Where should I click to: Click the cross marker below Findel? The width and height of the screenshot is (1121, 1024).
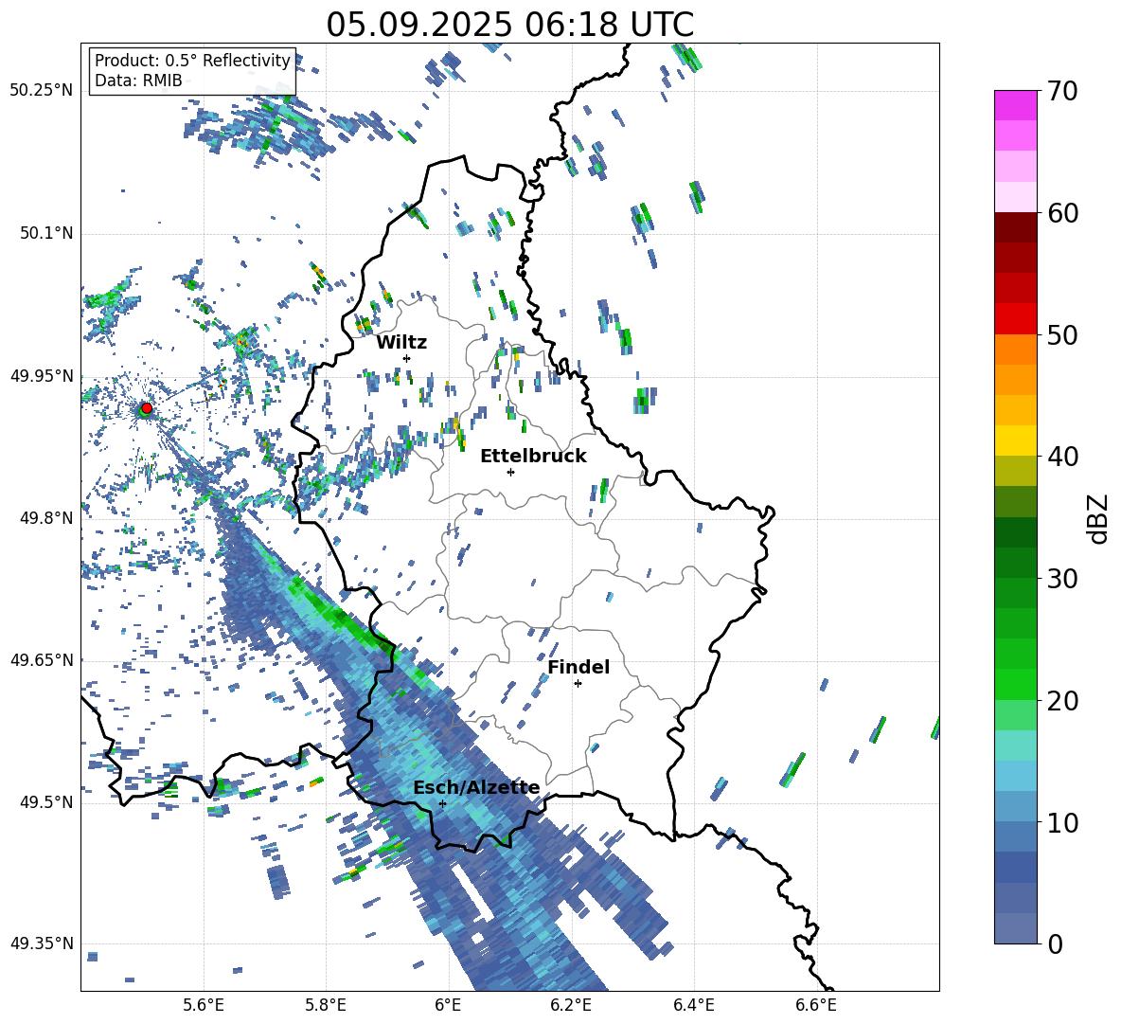tap(578, 684)
